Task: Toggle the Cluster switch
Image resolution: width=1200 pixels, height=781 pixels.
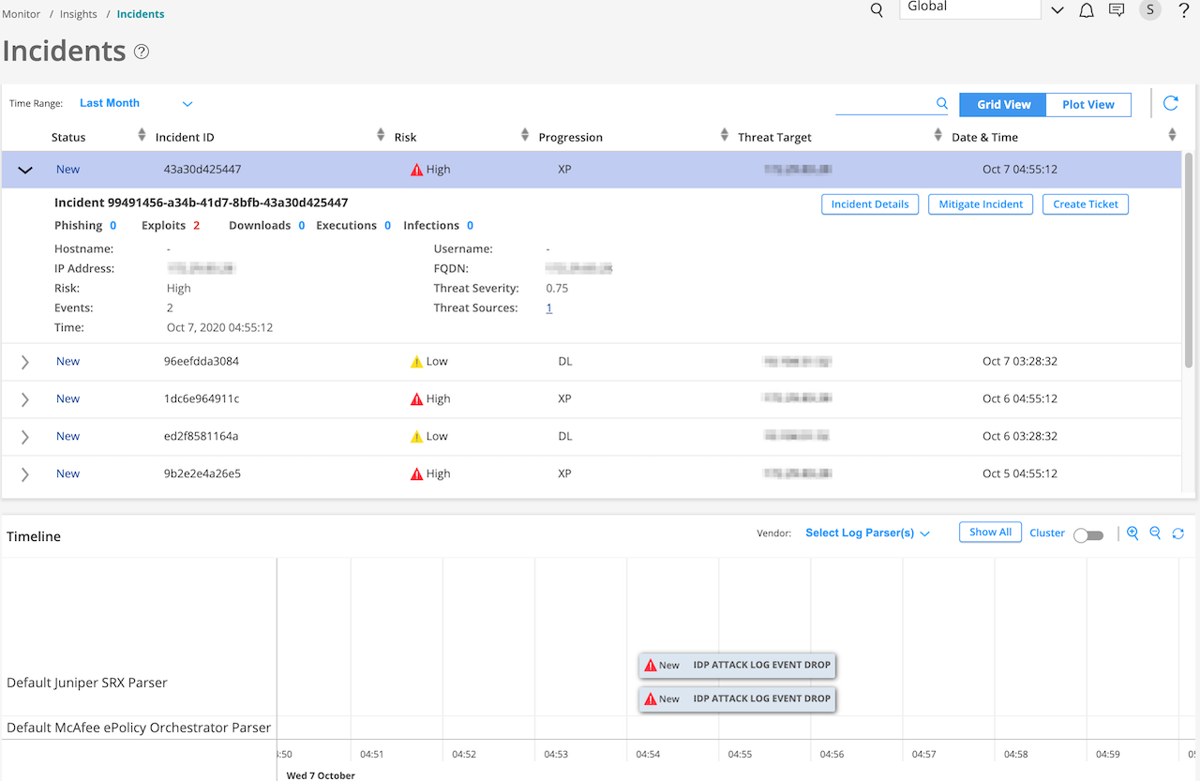Action: coord(1088,534)
